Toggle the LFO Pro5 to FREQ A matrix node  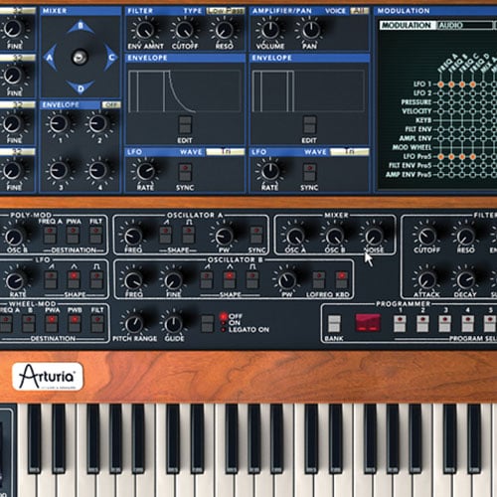click(440, 156)
